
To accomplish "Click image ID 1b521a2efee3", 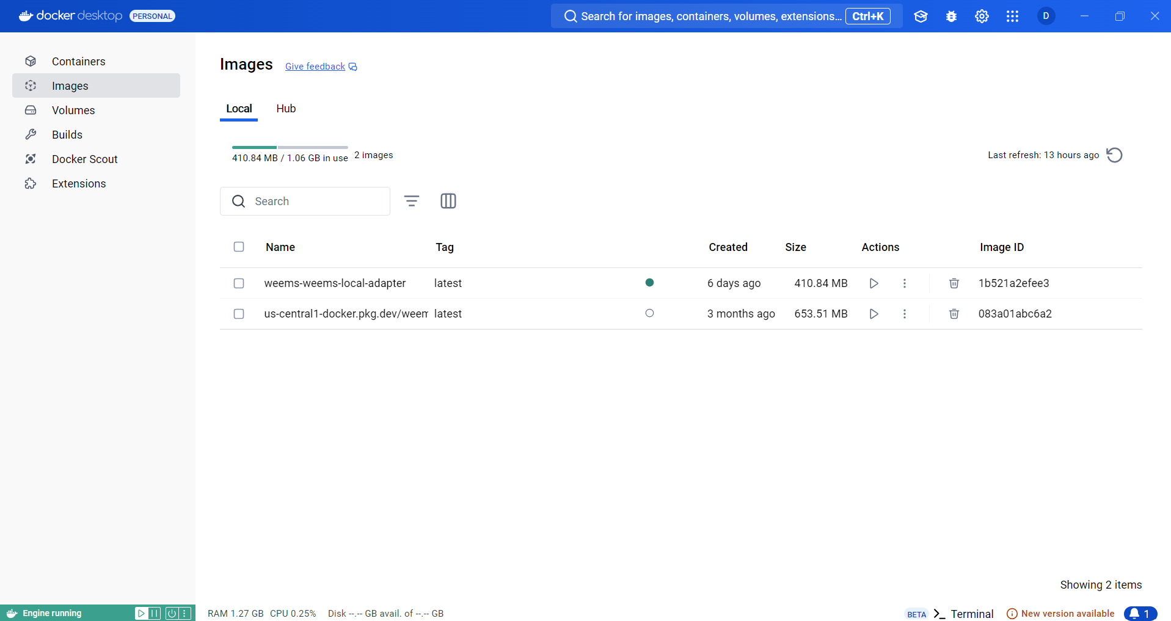I will click(1014, 283).
